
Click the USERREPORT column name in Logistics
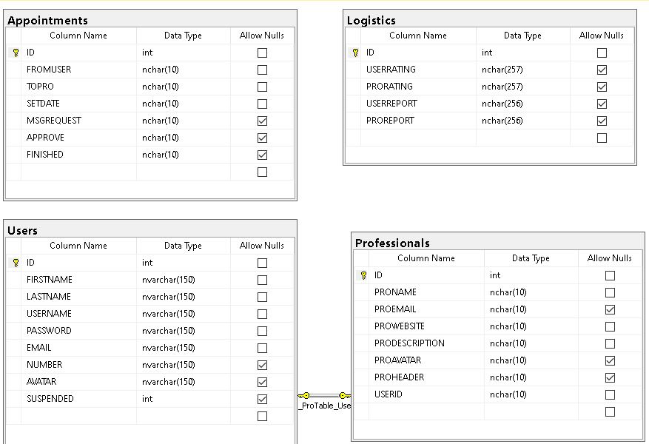[391, 104]
